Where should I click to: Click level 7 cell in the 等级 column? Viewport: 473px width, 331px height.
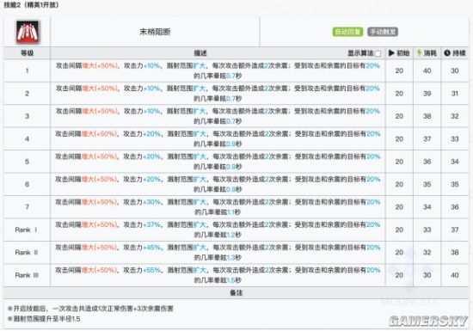27,207
